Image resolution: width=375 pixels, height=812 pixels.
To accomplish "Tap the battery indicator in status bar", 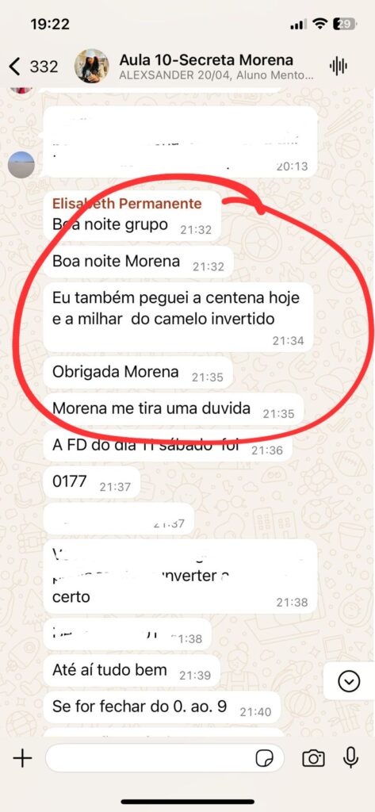I will pyautogui.click(x=344, y=24).
